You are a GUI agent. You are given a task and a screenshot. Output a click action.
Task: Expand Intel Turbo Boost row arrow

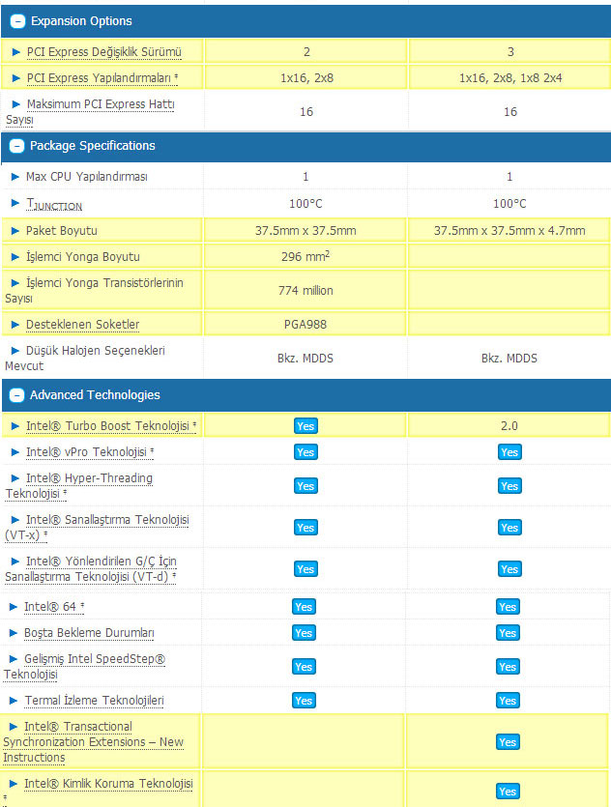coord(15,426)
